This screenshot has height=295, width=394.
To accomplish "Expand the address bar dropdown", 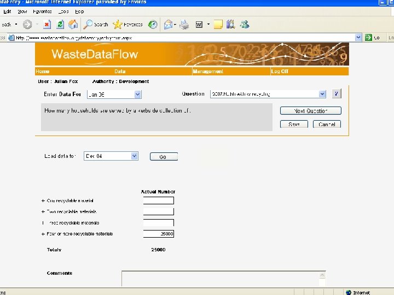I will pyautogui.click(x=358, y=38).
